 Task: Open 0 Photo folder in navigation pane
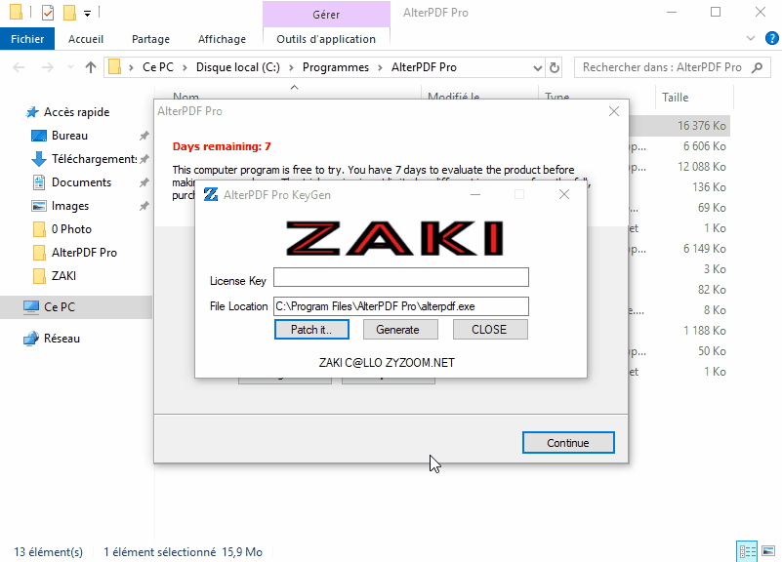click(x=71, y=229)
